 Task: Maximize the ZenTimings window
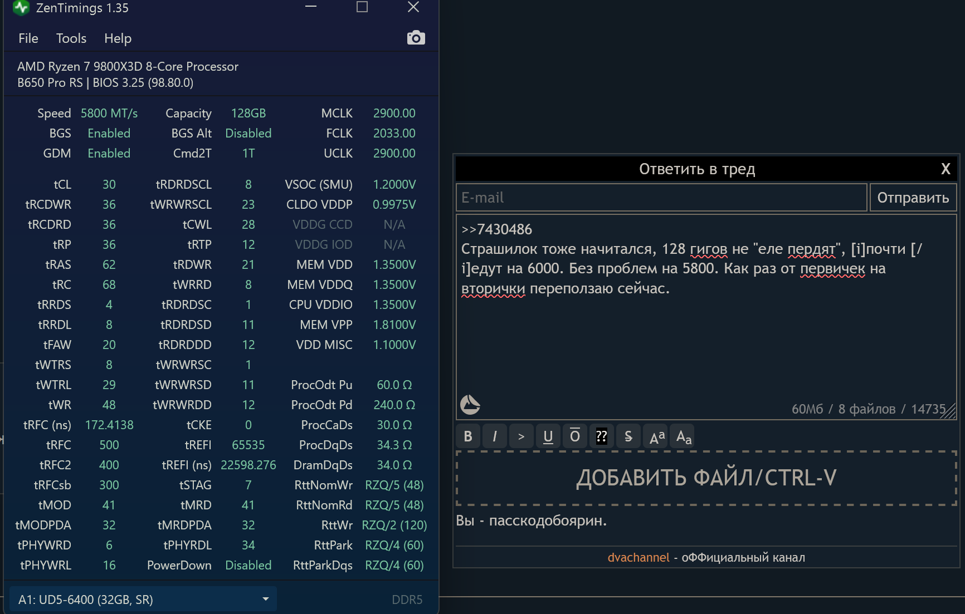pyautogui.click(x=362, y=7)
